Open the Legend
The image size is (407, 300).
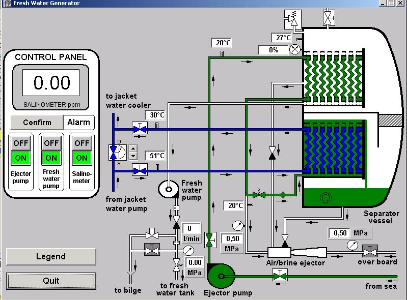pos(51,257)
